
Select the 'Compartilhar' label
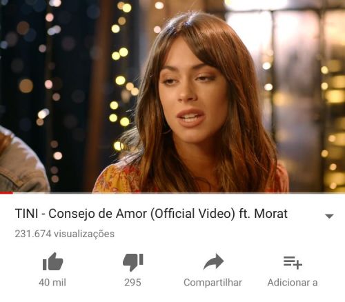point(213,283)
